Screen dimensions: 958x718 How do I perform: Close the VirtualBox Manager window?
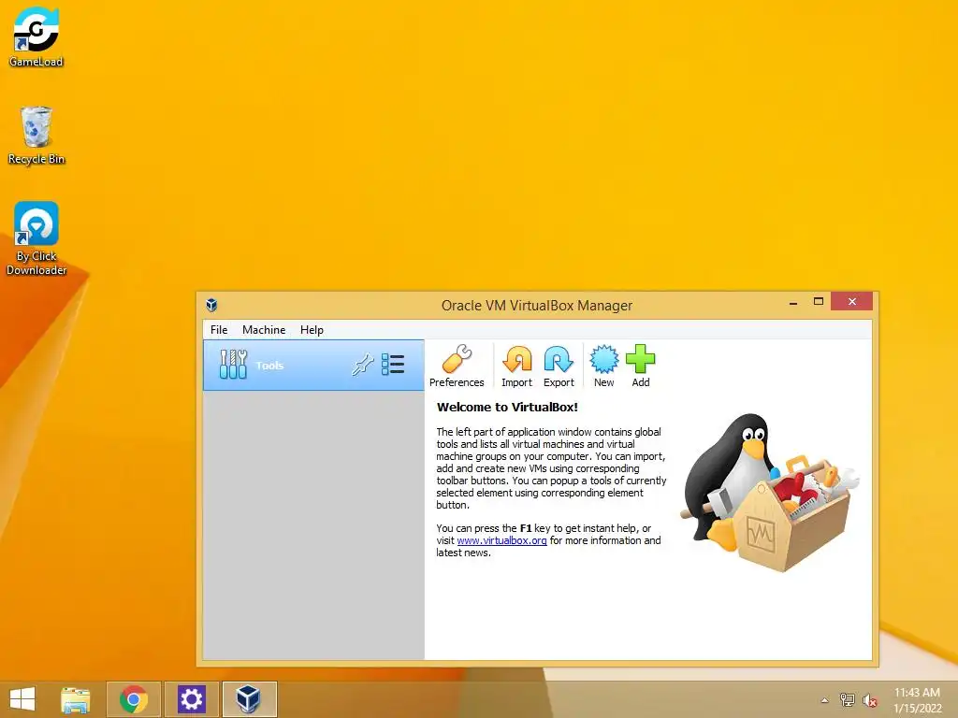coord(851,302)
